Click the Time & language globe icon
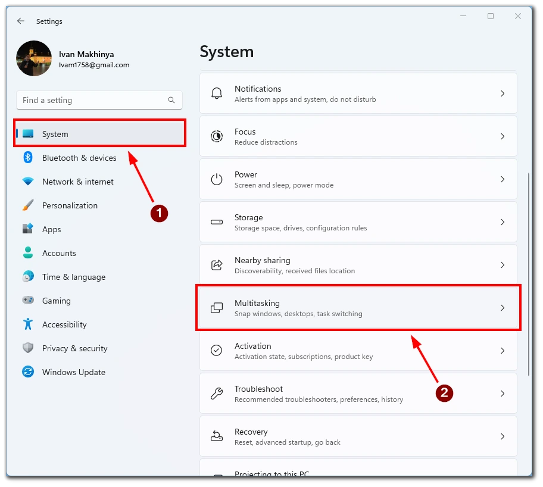543x487 pixels. [x=28, y=277]
